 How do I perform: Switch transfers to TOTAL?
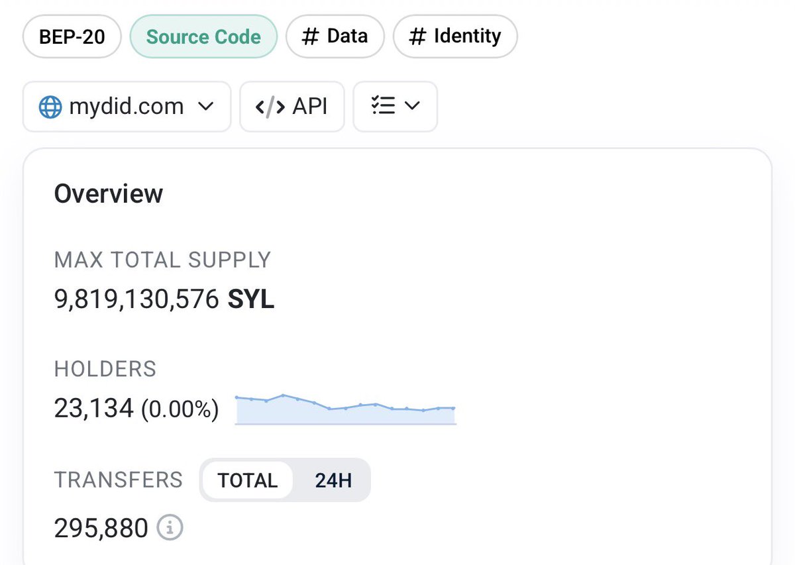(247, 480)
